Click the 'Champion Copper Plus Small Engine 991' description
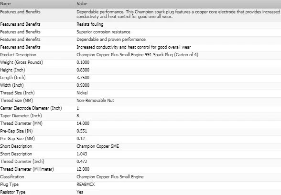The height and width of the screenshot is (195, 281). click(x=137, y=55)
